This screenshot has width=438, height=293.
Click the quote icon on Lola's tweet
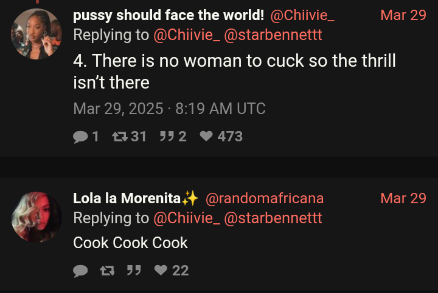tap(133, 271)
